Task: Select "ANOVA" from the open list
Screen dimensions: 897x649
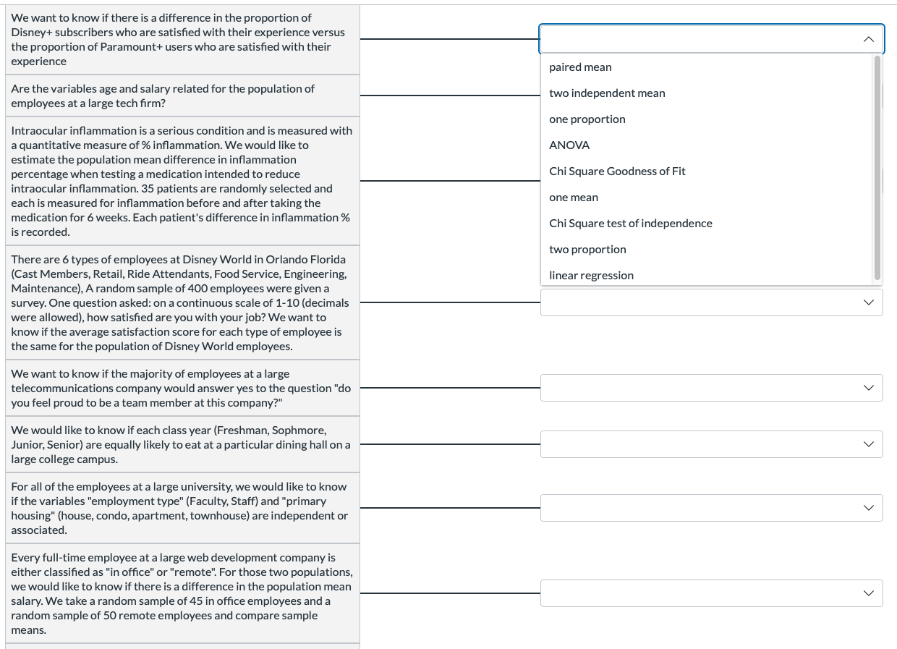Action: click(x=569, y=145)
